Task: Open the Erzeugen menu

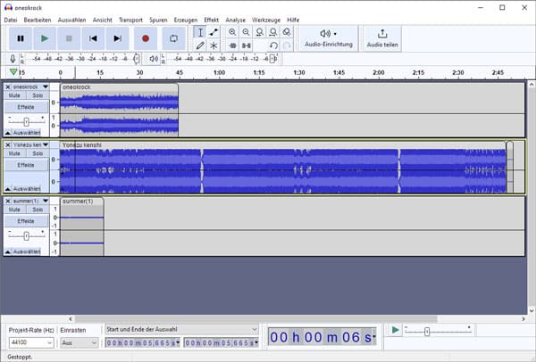Action: [x=186, y=21]
